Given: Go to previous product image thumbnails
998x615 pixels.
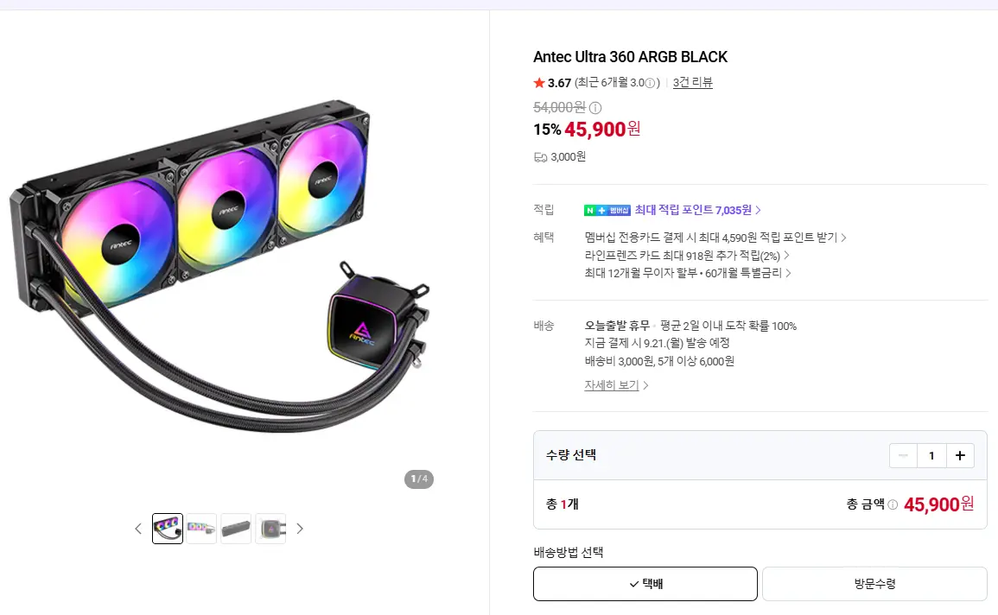Looking at the screenshot, I should [x=138, y=529].
